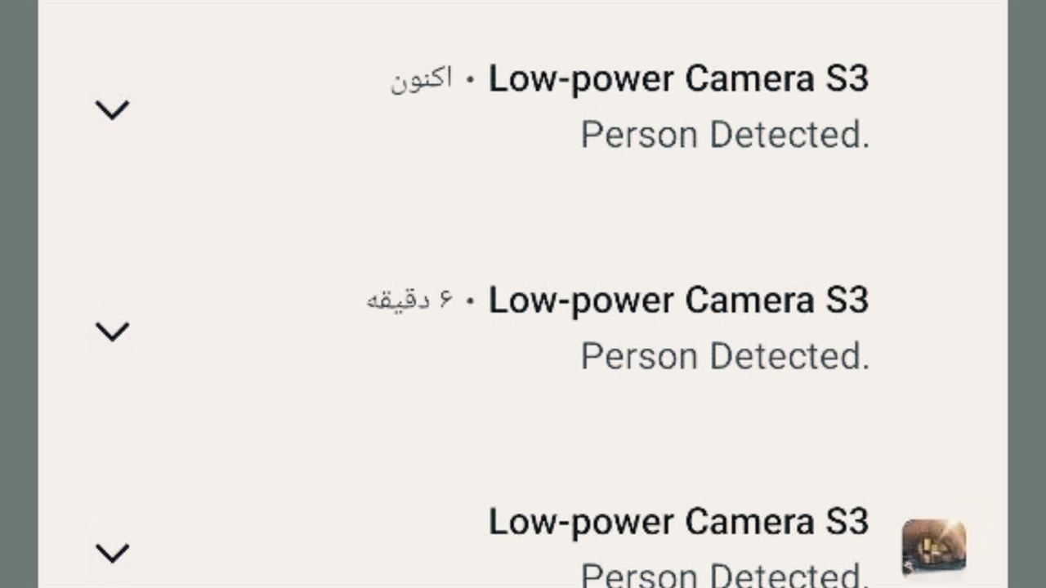
Task: Tap the bottom Low-power Camera S3 title
Action: pos(678,522)
